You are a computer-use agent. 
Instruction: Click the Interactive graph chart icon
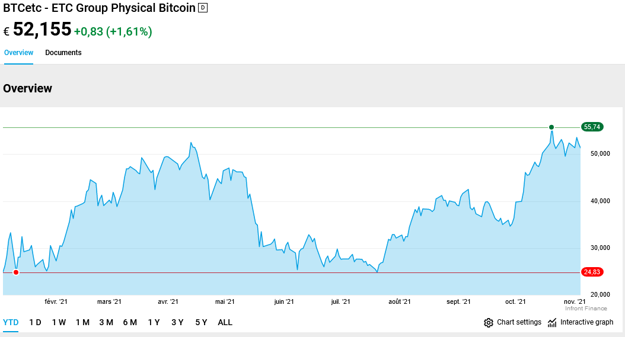(552, 323)
